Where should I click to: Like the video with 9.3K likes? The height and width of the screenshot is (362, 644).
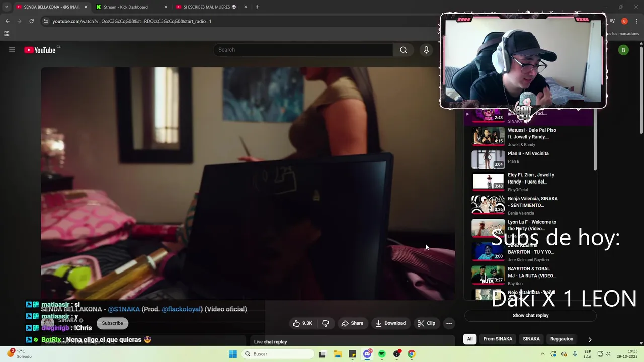pos(303,323)
